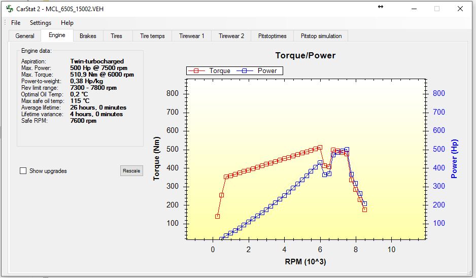The image size is (476, 278).
Task: Switch to the Brakes tab
Action: [x=88, y=36]
